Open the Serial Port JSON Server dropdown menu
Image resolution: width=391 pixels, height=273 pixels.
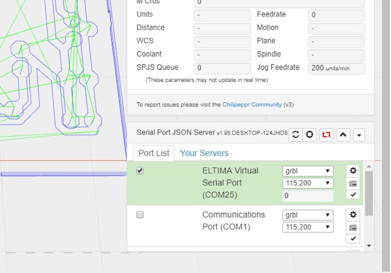tap(359, 135)
